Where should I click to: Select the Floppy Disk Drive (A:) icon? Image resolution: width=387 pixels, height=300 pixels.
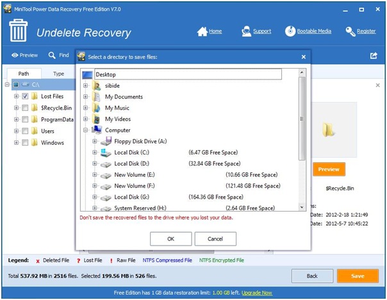pyautogui.click(x=106, y=141)
